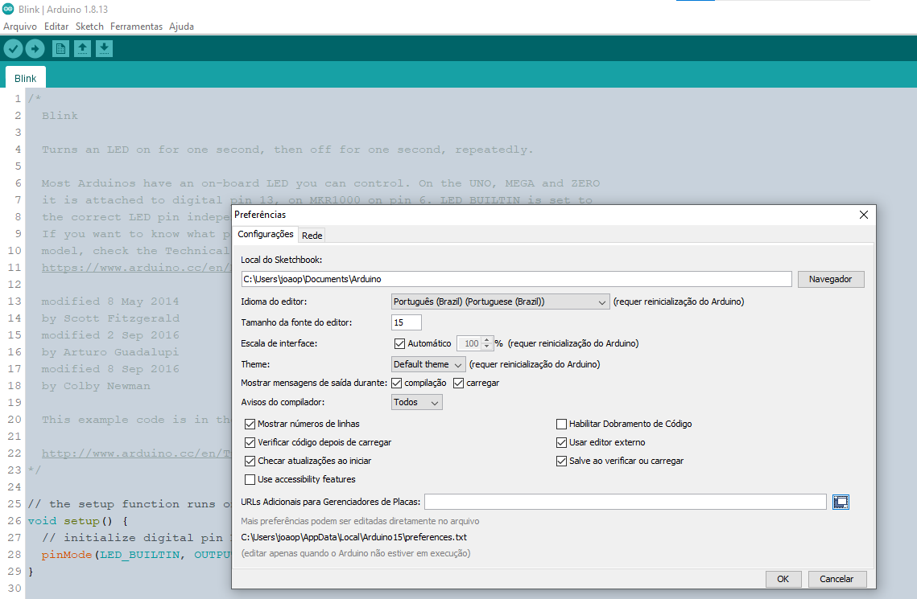The width and height of the screenshot is (917, 599).
Task: Click the additional boards manager URLs field
Action: click(x=626, y=502)
